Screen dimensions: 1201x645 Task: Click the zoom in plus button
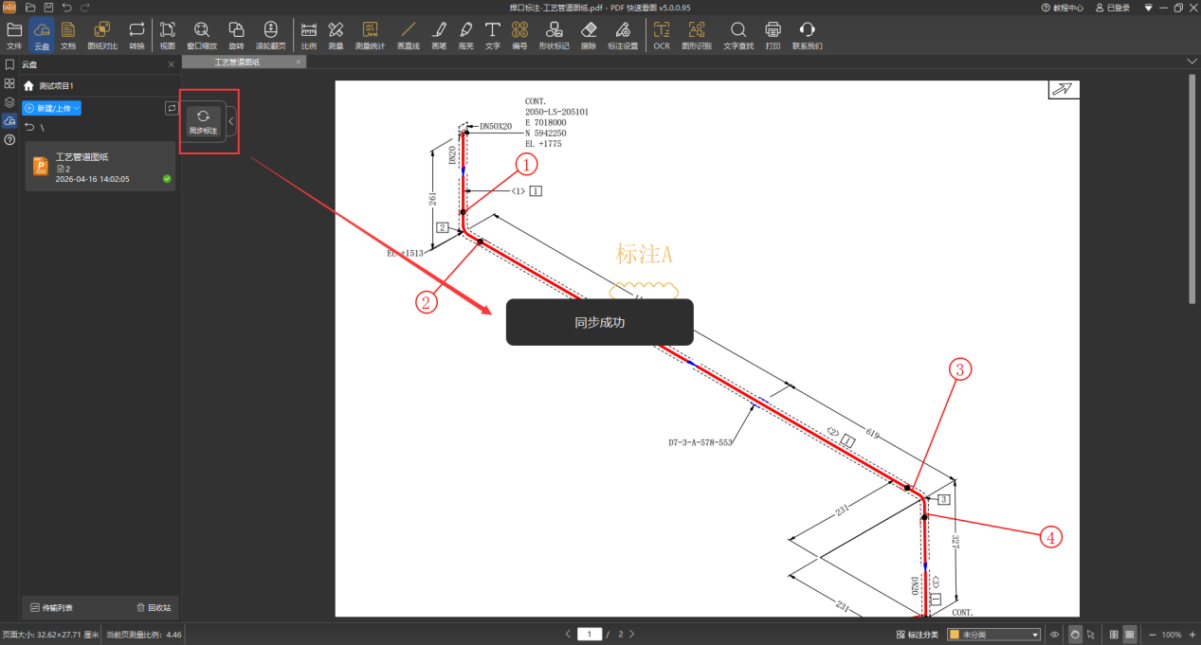(1192, 635)
